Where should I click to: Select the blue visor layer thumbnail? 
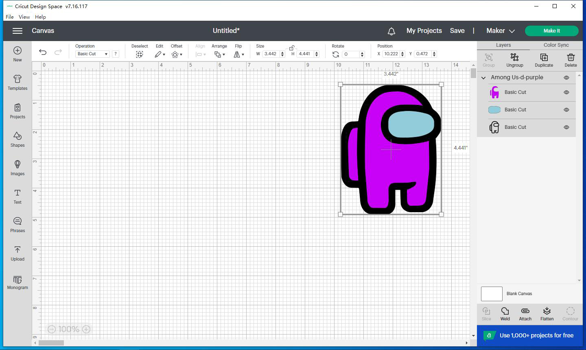(494, 110)
